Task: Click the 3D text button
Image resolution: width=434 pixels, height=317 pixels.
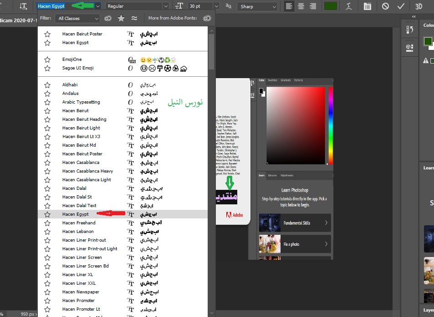Action: pos(419,6)
